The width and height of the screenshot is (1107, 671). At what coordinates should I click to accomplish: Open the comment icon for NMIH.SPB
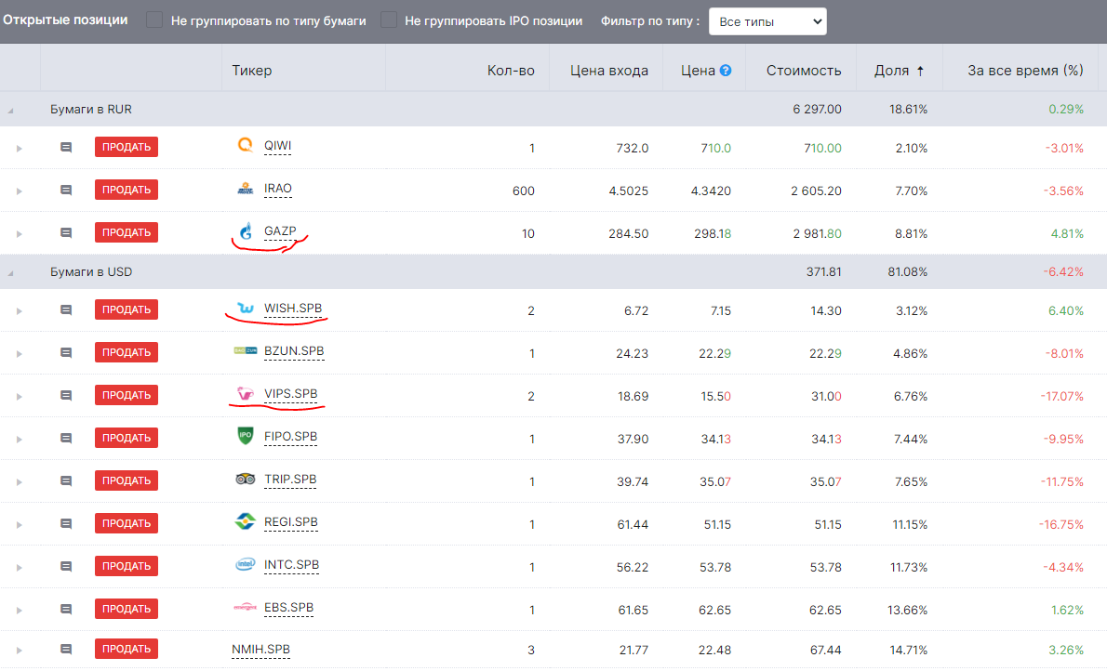click(x=66, y=649)
